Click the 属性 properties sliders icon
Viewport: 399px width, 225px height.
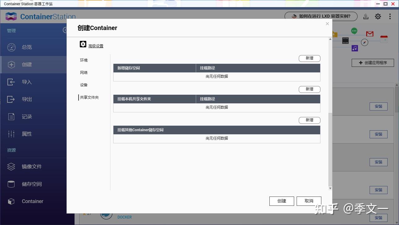pyautogui.click(x=11, y=134)
